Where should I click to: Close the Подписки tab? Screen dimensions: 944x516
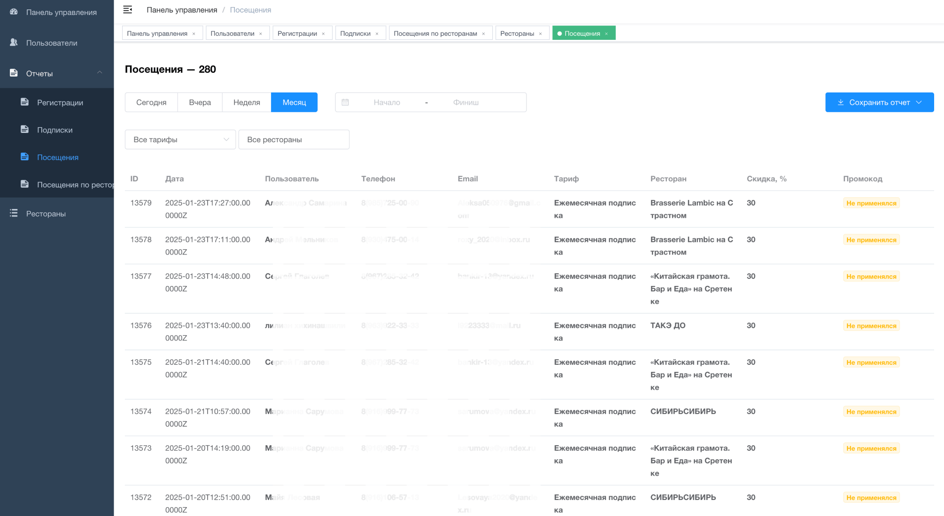(x=377, y=34)
